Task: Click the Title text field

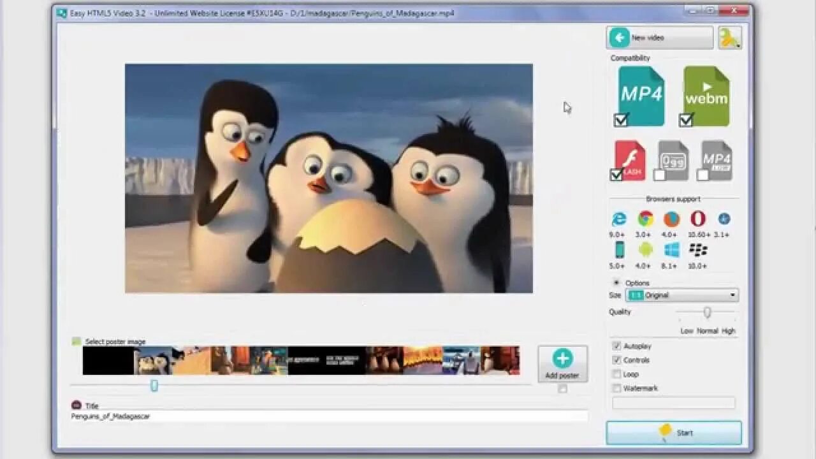Action: click(x=329, y=416)
